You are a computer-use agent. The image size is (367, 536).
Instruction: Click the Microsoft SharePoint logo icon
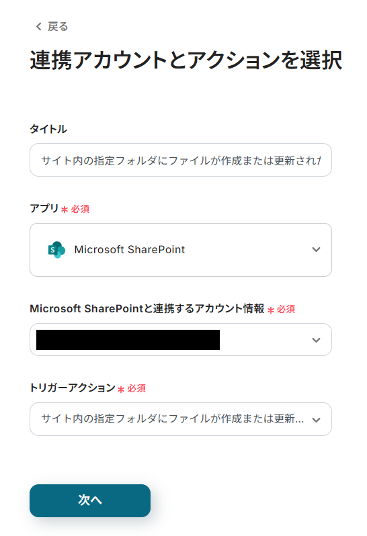click(56, 250)
